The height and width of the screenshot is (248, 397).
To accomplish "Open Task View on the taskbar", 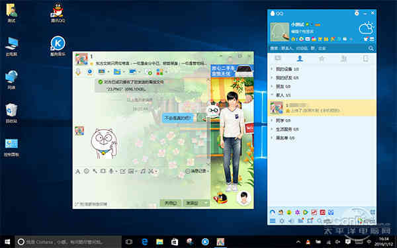I will (x=129, y=242).
